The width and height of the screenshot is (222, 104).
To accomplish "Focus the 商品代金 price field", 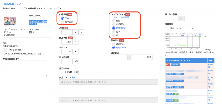I will tap(67, 42).
